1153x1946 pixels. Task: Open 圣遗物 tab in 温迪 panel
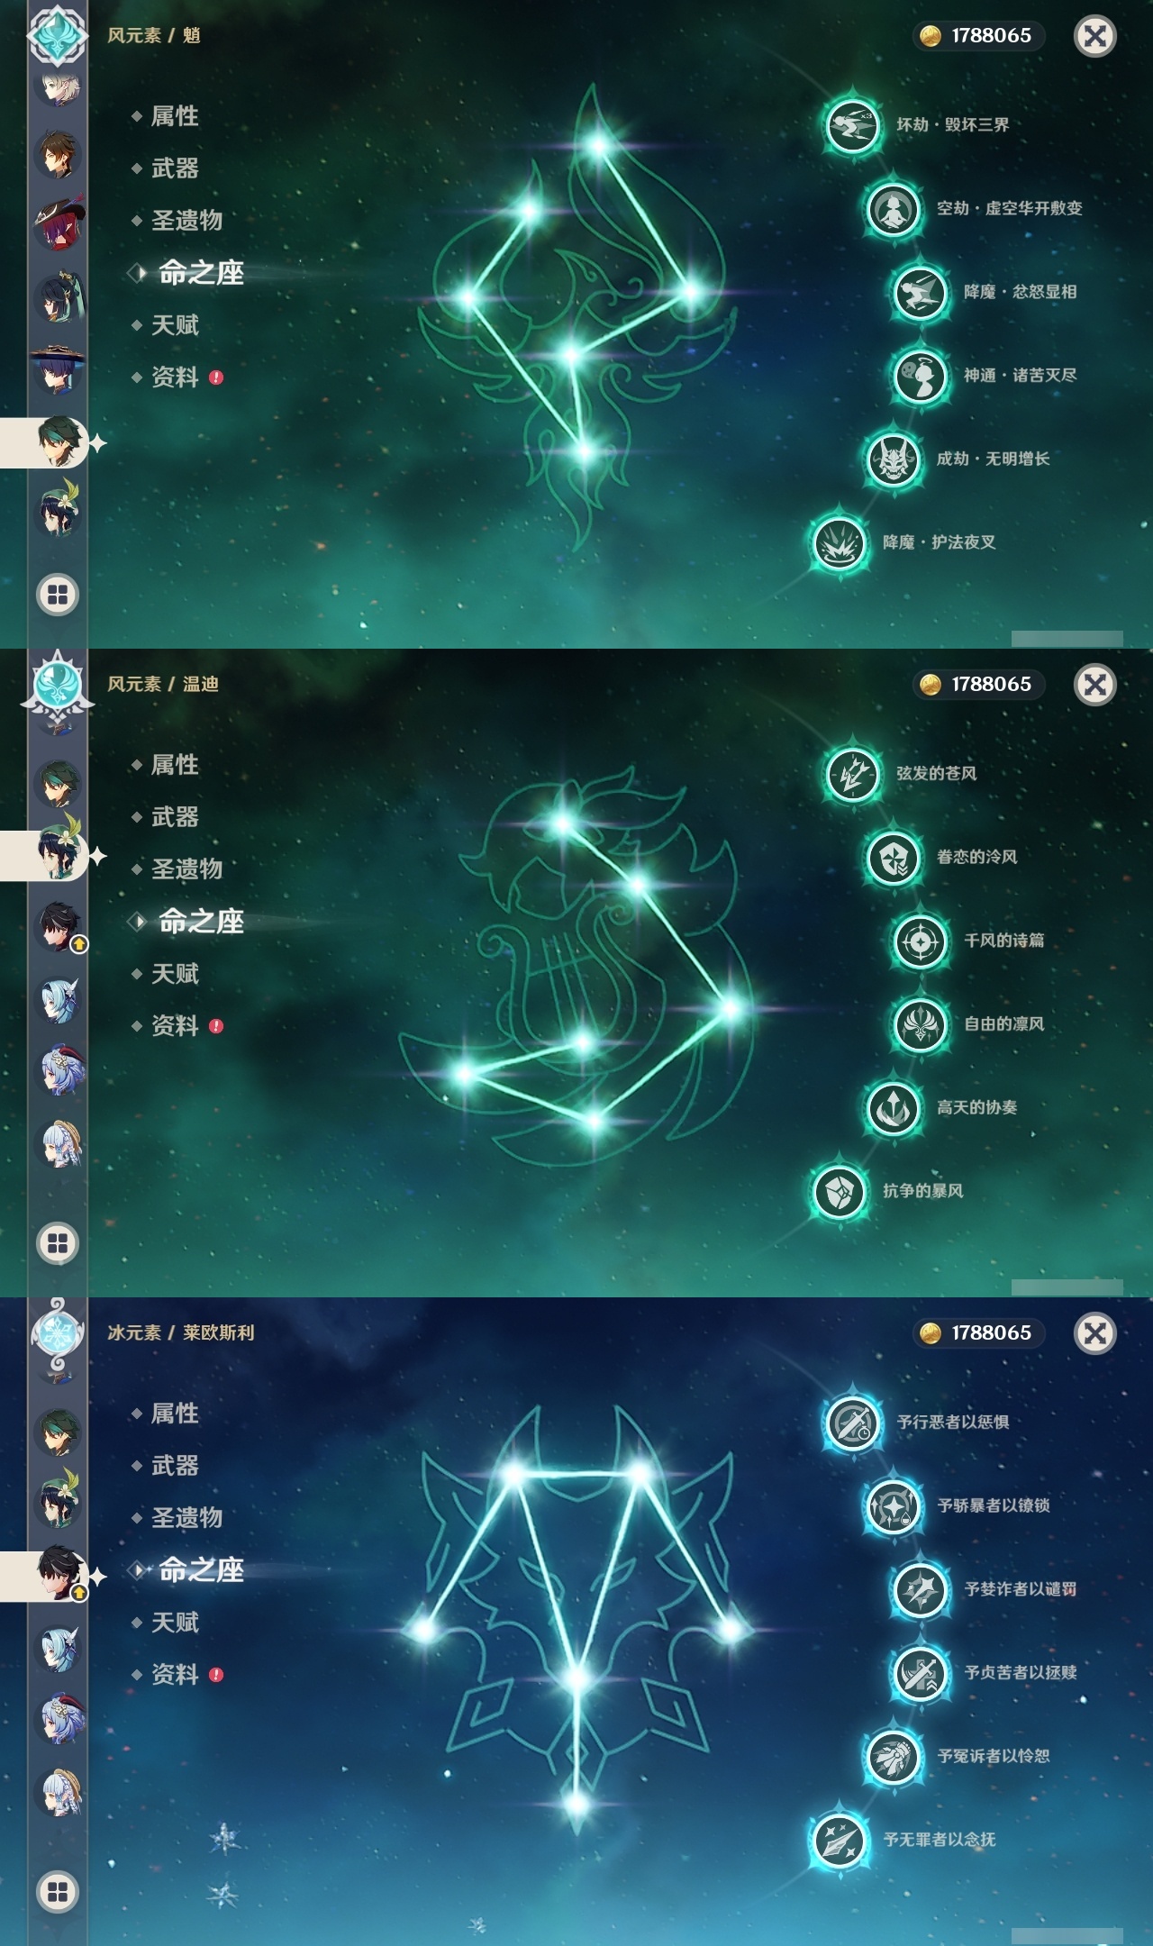coord(186,869)
